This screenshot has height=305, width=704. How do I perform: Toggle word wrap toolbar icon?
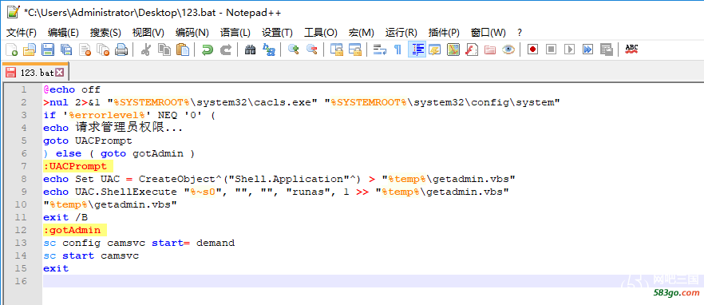click(x=379, y=50)
